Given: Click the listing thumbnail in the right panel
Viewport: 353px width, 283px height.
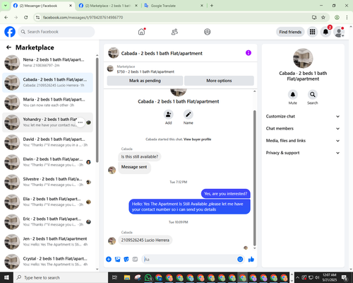Looking at the screenshot, I should pos(303,58).
